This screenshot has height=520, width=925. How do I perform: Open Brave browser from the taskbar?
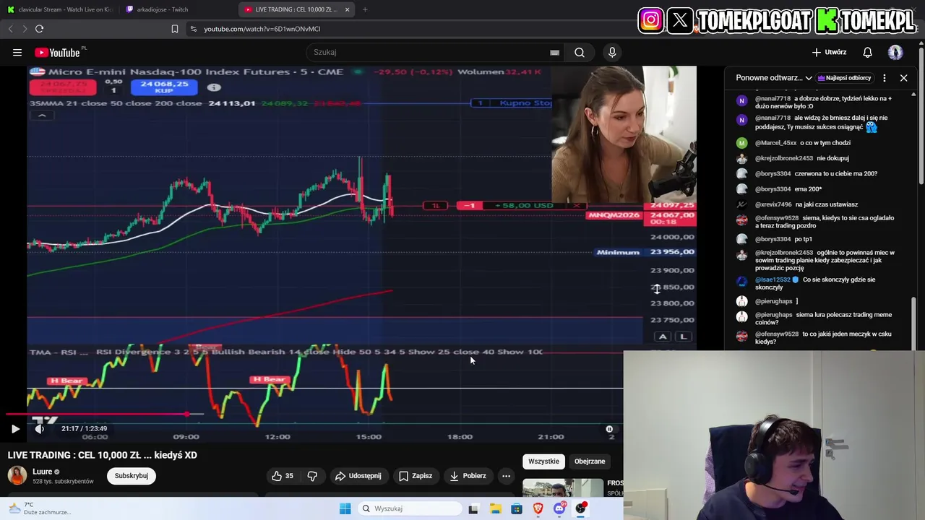click(538, 508)
